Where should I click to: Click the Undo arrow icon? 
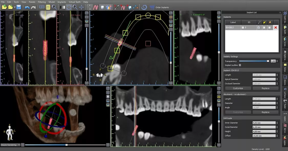click(x=27, y=7)
